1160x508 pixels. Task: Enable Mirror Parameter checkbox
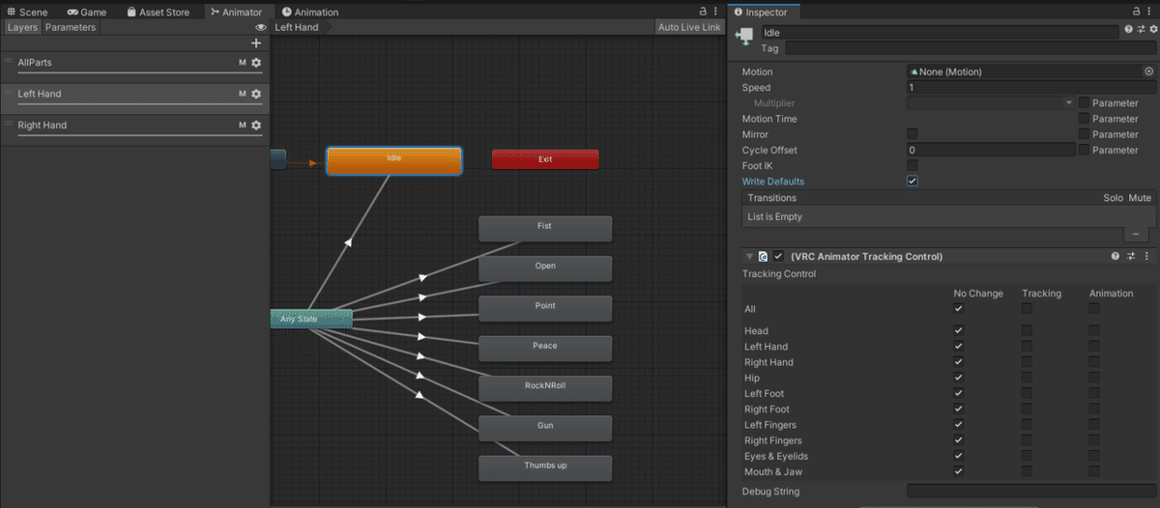tap(1085, 134)
